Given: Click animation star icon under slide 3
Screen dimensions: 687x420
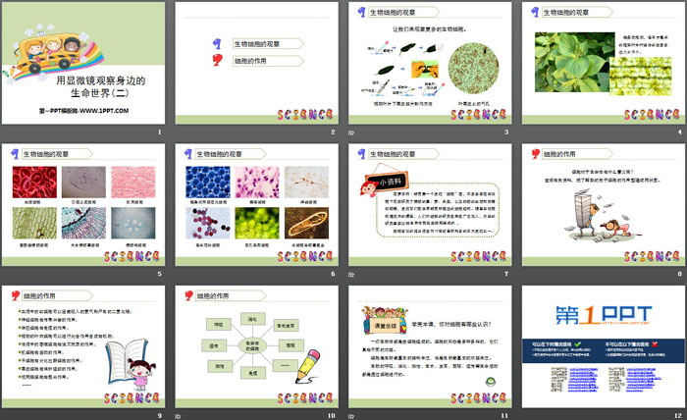Looking at the screenshot, I should tap(351, 132).
